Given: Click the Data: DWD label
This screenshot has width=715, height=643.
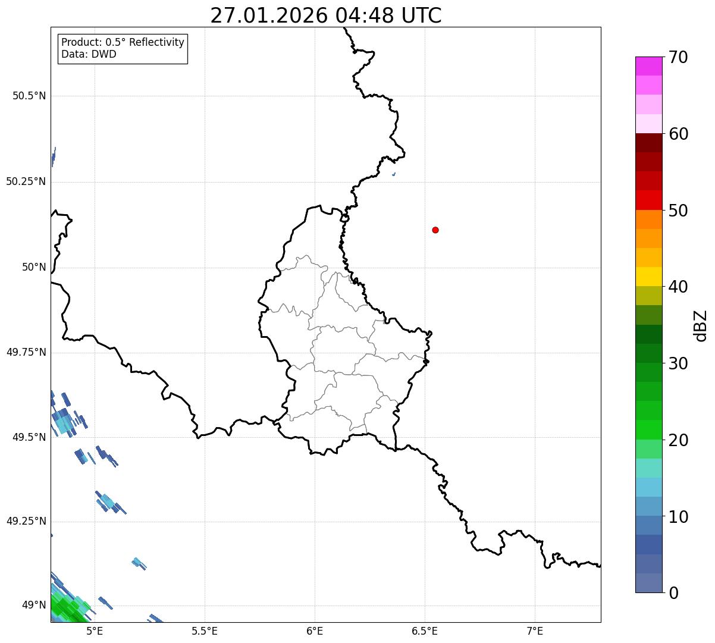Looking at the screenshot, I should point(89,54).
